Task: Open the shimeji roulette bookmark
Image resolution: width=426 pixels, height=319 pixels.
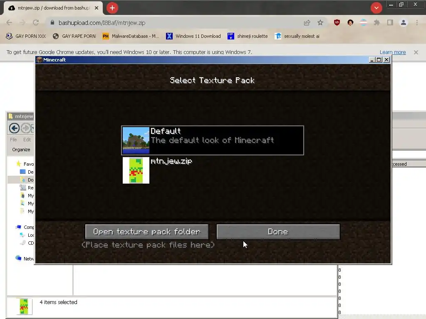Action: tap(248, 36)
